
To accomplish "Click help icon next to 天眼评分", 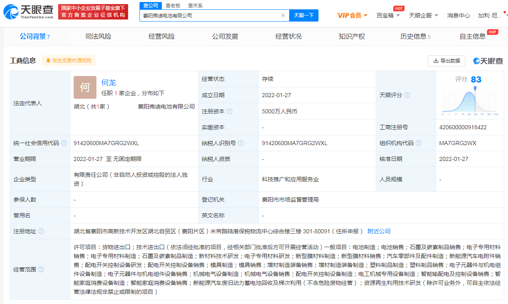I will click(407, 95).
